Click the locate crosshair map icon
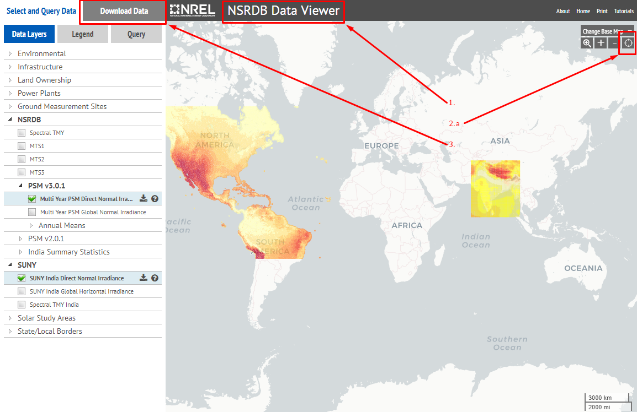The height and width of the screenshot is (412, 637). point(628,43)
